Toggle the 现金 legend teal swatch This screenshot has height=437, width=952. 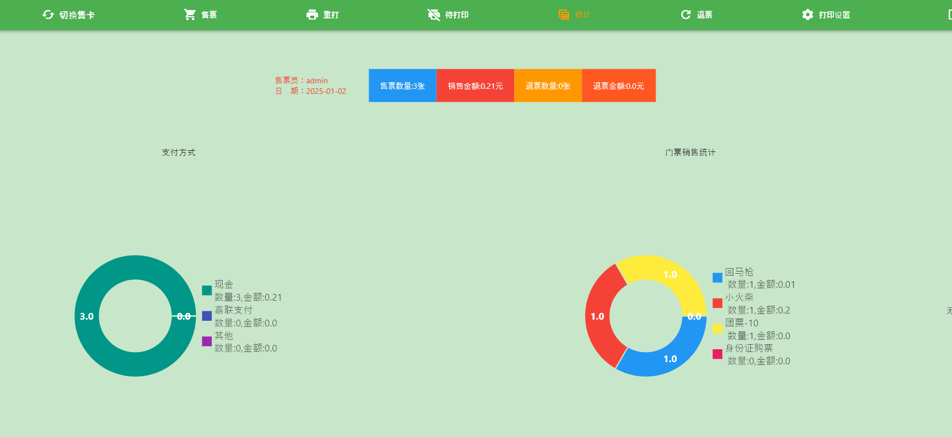coord(207,290)
